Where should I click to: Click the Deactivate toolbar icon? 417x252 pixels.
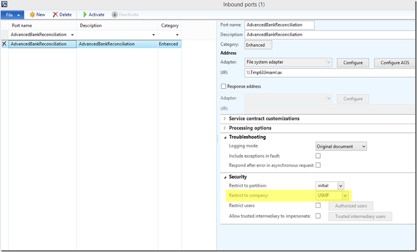[x=115, y=15]
